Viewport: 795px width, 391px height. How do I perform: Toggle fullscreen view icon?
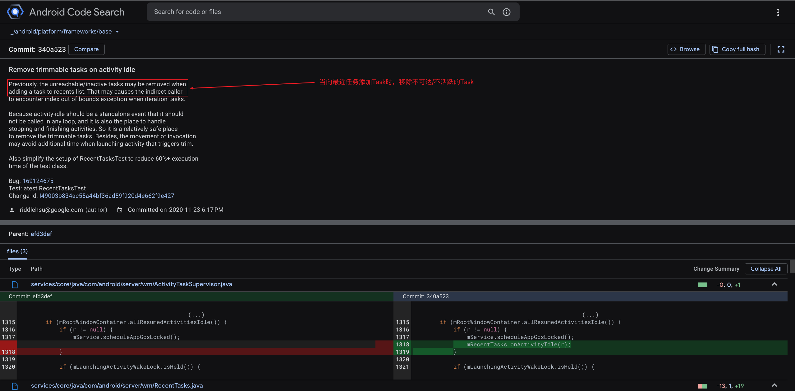781,49
